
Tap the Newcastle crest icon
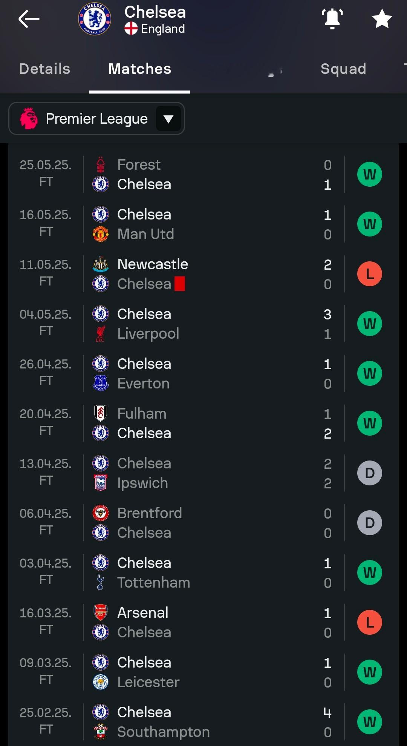click(x=101, y=264)
